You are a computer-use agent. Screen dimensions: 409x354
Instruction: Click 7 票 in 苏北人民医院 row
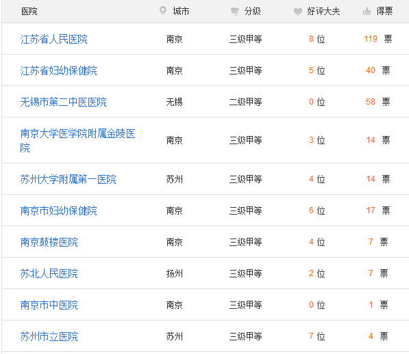pyautogui.click(x=378, y=273)
